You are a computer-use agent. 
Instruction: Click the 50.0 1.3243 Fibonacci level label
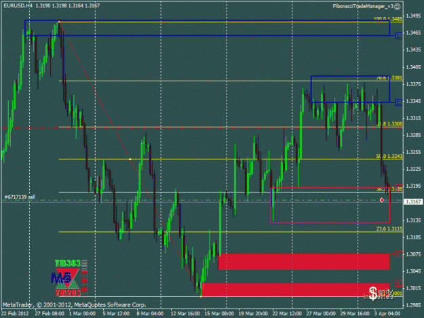click(389, 156)
